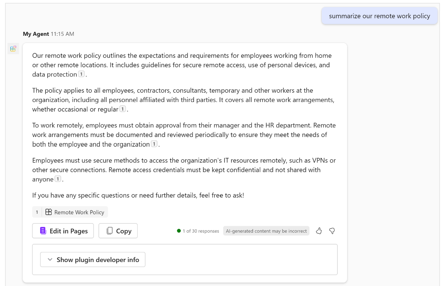Click the AI-generated content disclaimer label
This screenshot has height=286, width=441.
pyautogui.click(x=266, y=231)
